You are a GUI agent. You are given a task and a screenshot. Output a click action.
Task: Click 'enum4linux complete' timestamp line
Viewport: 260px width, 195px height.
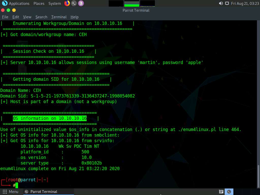[x=60, y=169]
